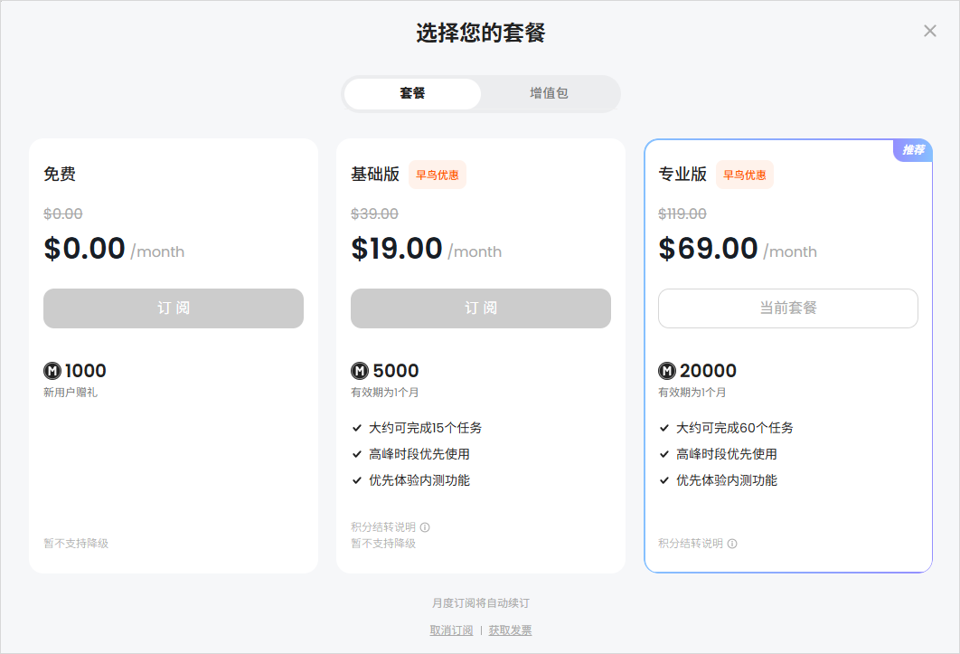
Task: Close the plan selection dialog
Action: (929, 30)
